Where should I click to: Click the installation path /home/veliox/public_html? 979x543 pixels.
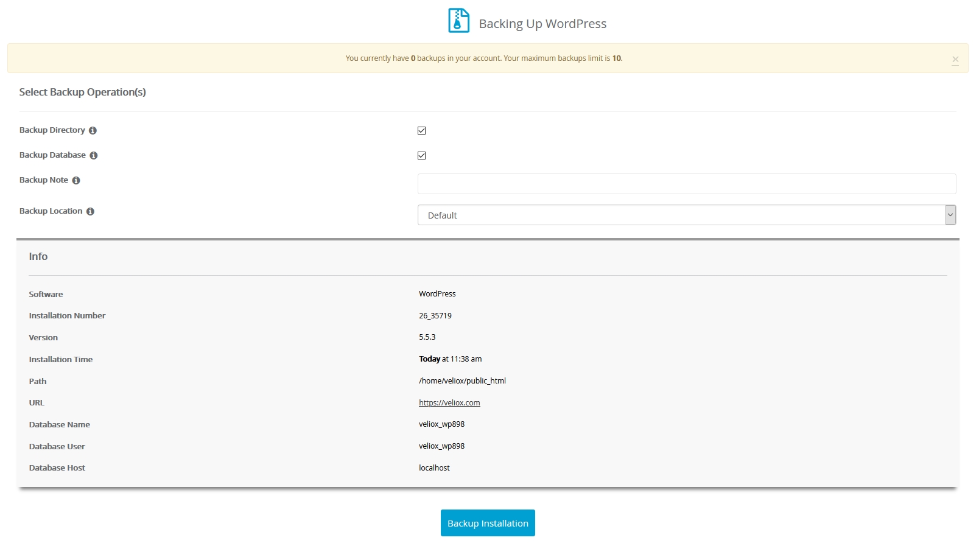(462, 381)
